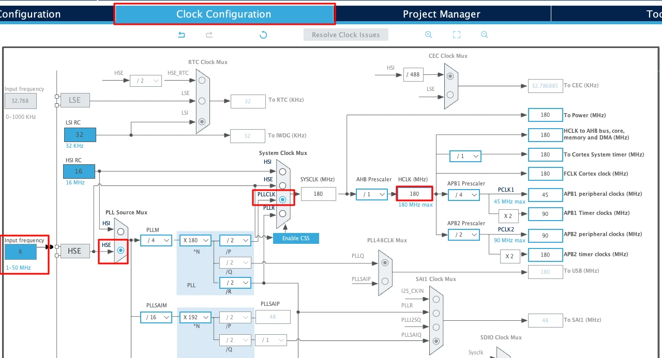662x358 pixels.
Task: Click the reset clock configuration icon
Action: [x=263, y=35]
